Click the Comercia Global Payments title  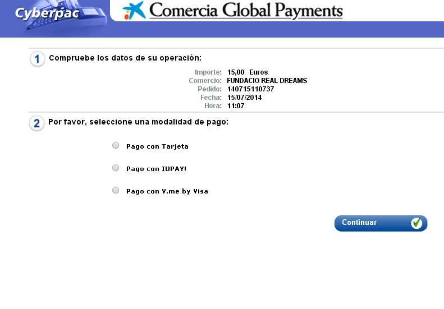tap(246, 11)
